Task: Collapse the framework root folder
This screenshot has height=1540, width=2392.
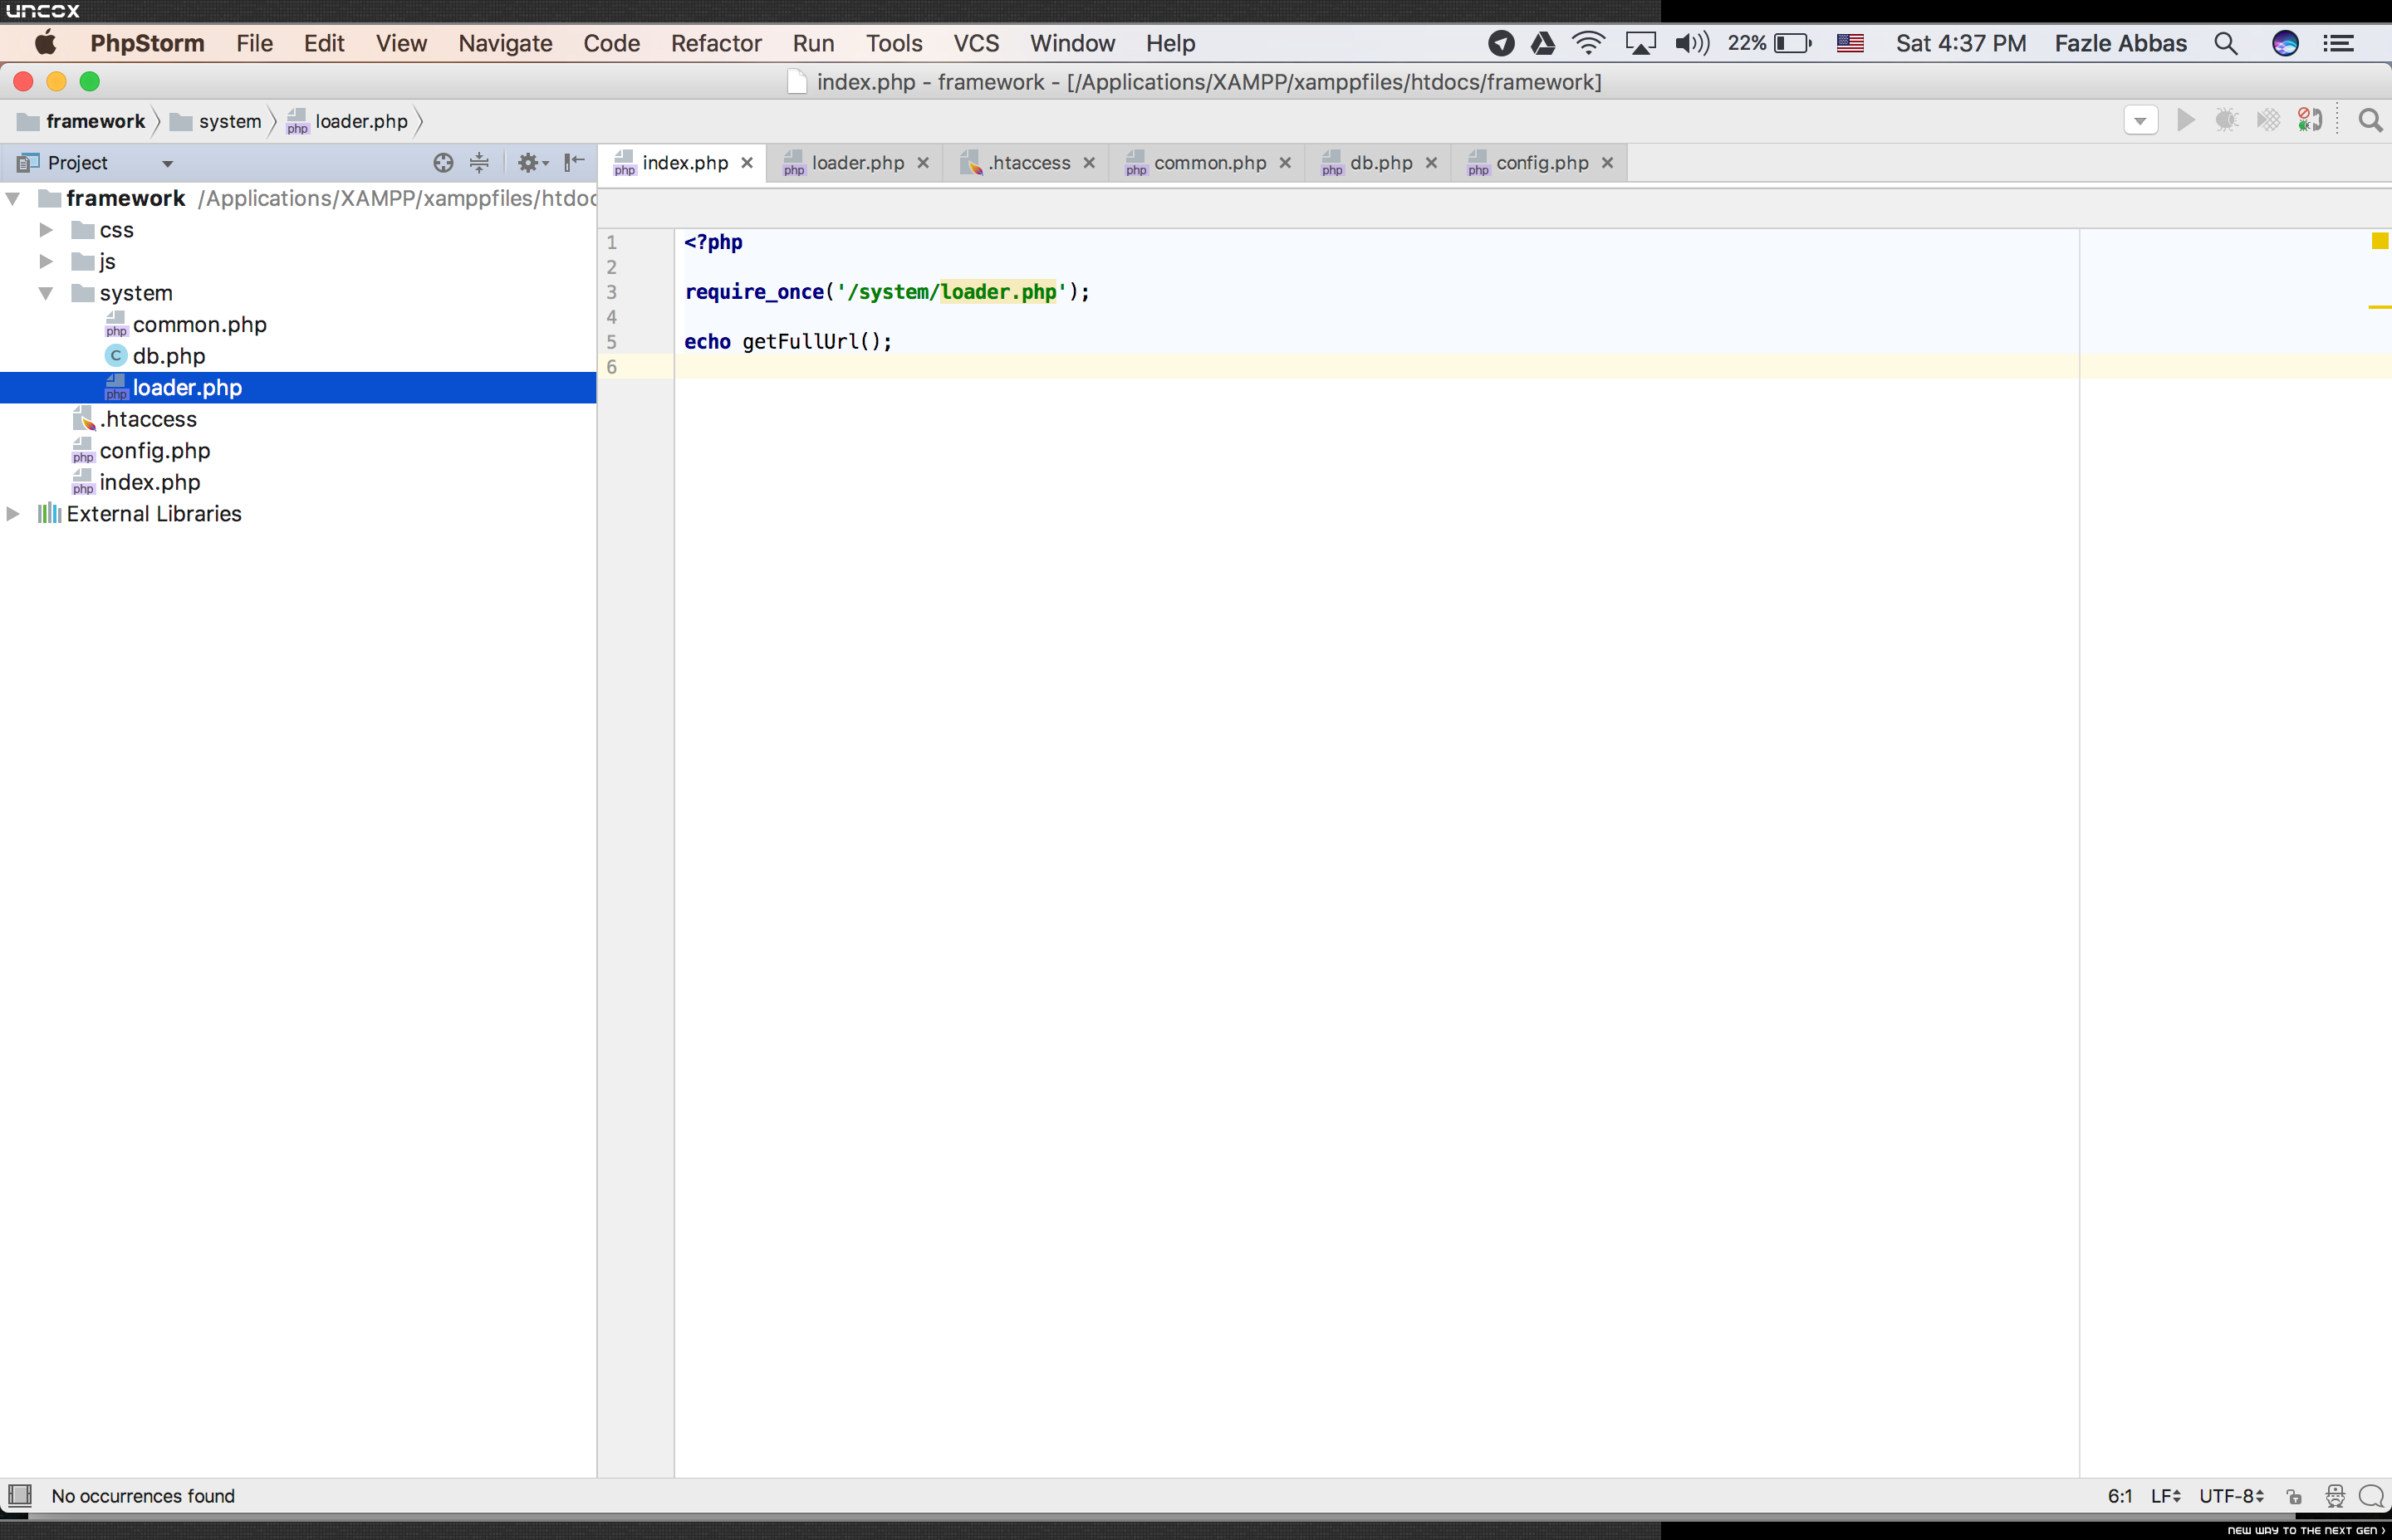Action: click(x=13, y=199)
